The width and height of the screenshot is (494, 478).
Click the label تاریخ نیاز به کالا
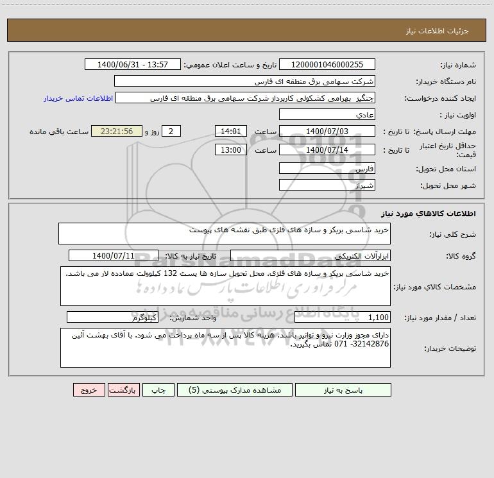pos(191,256)
